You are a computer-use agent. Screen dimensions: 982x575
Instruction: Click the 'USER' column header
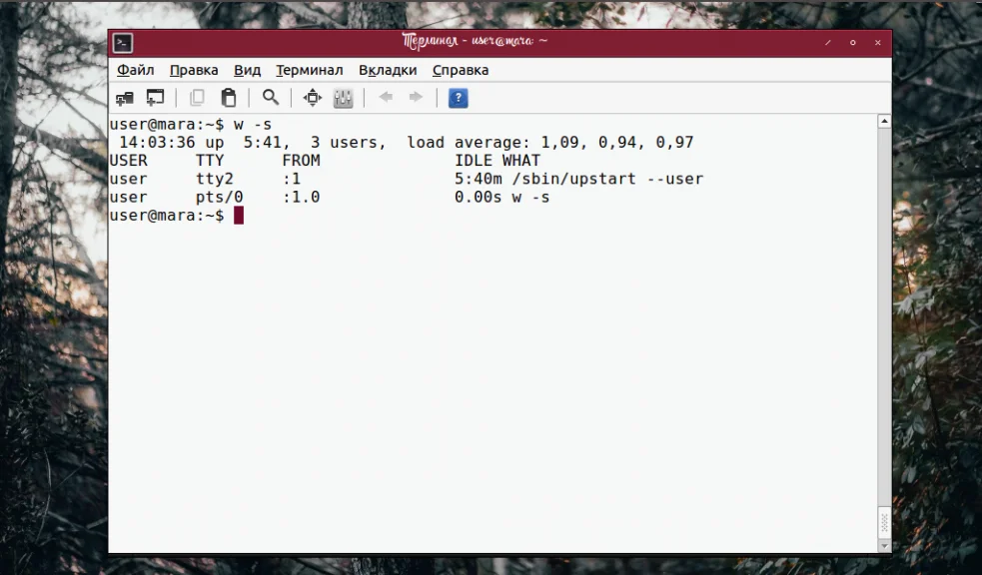129,161
